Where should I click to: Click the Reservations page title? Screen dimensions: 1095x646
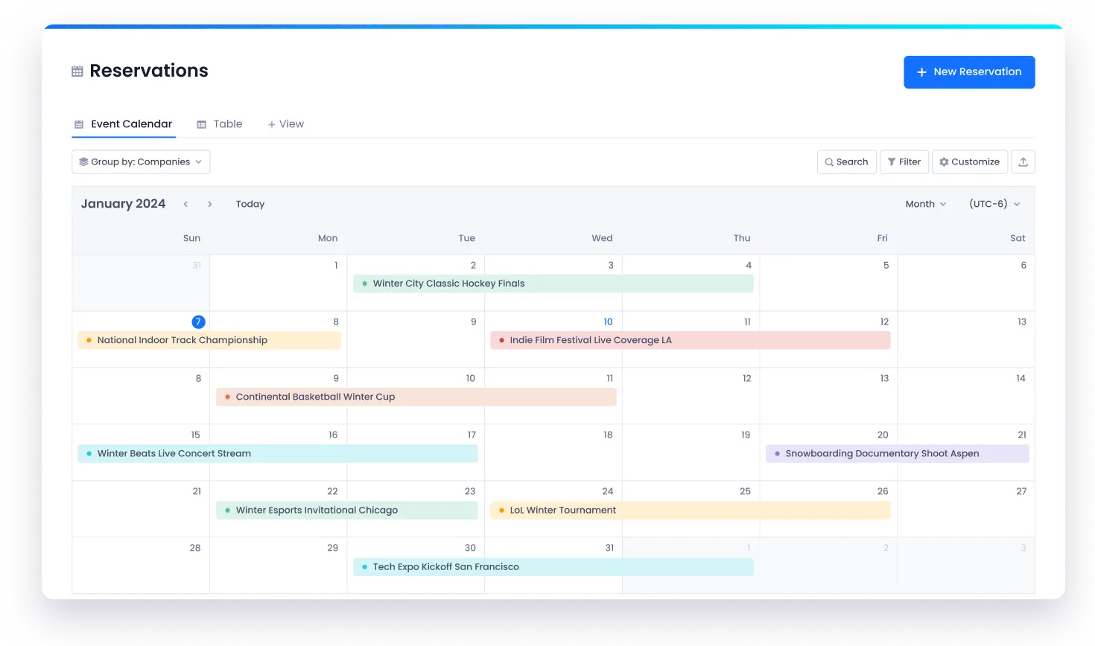(x=149, y=71)
